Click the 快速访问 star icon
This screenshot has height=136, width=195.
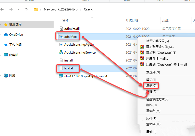coord(6,24)
